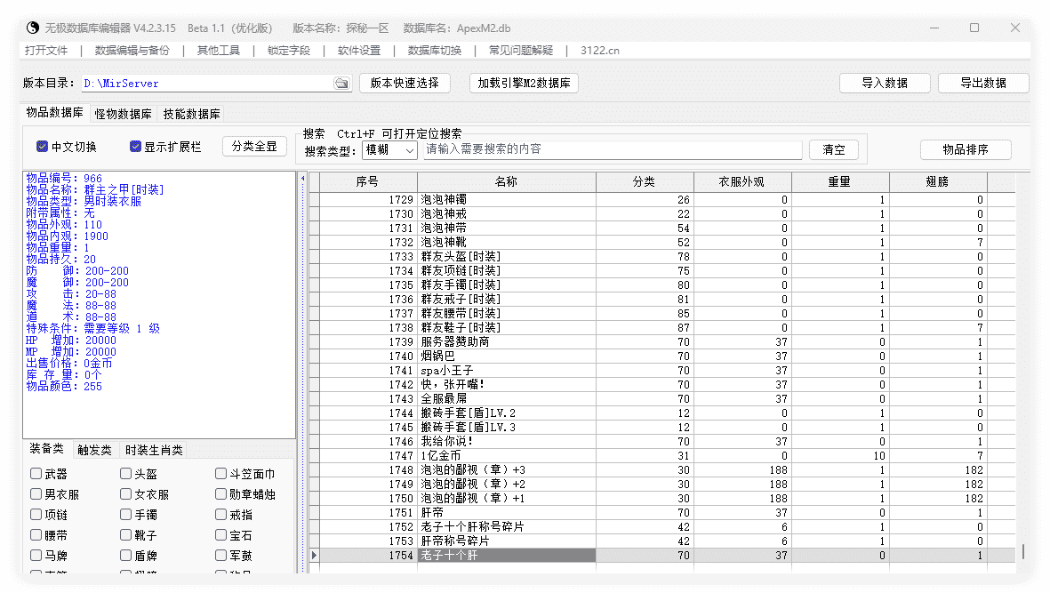The image size is (1050, 593).
Task: Click the 导入数据 button
Action: click(885, 83)
